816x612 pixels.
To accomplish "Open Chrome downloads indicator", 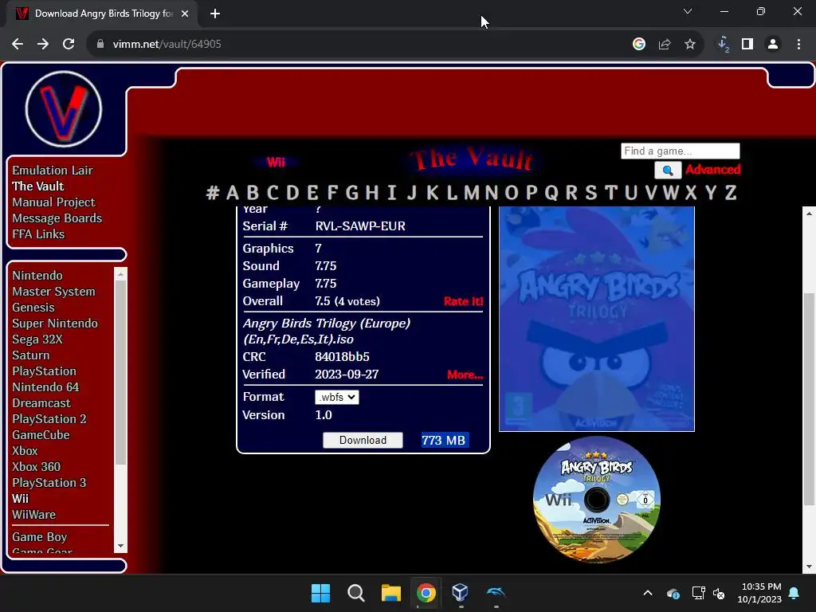I will click(723, 45).
